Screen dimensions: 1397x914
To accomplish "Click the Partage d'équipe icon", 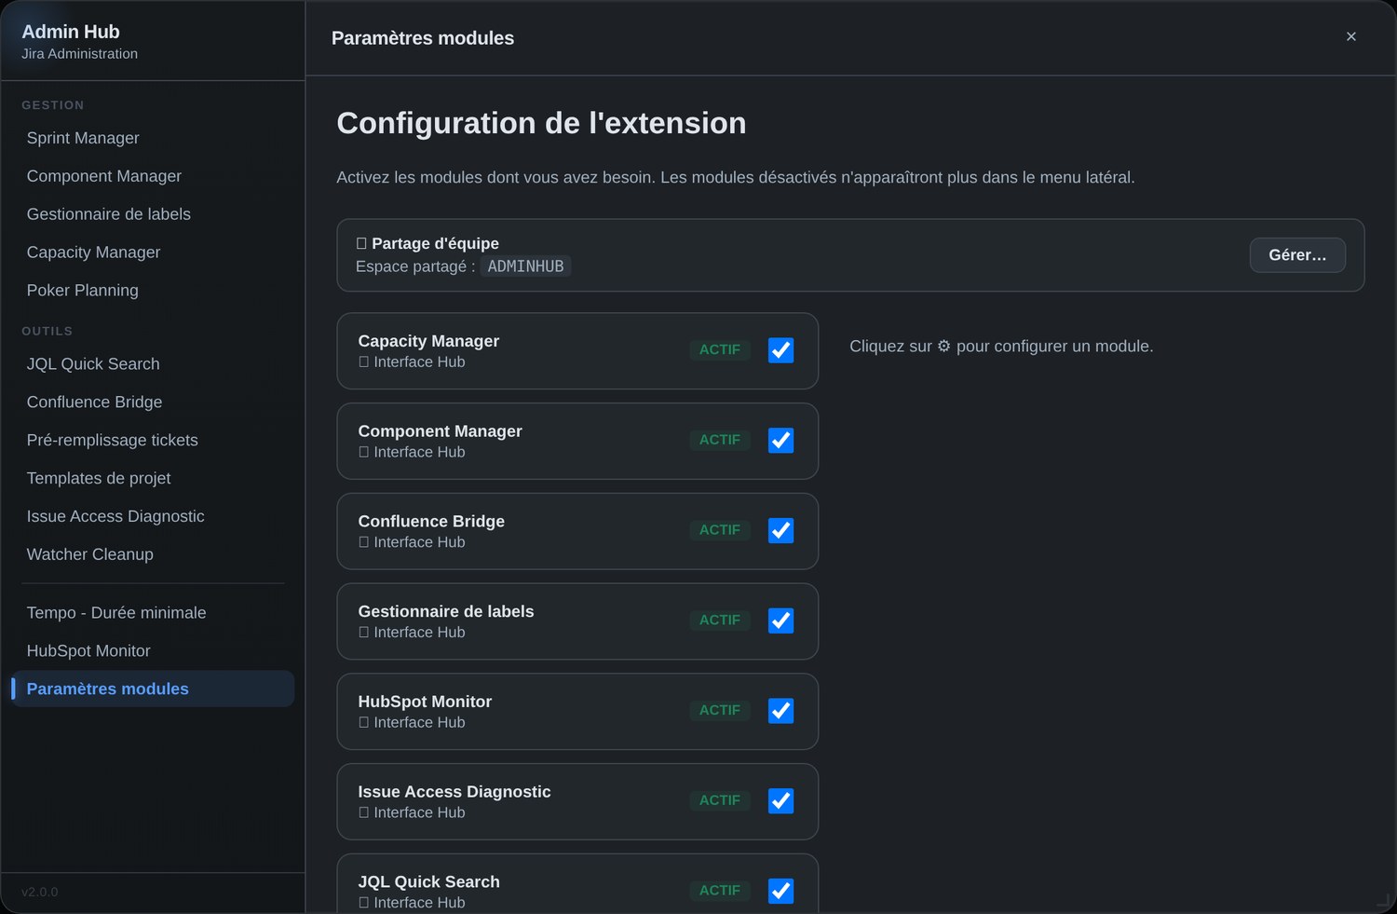I will (361, 243).
